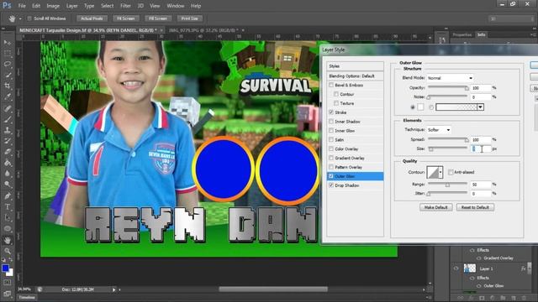Select the Path Selection tool
The width and height of the screenshot is (538, 302).
tap(8, 218)
